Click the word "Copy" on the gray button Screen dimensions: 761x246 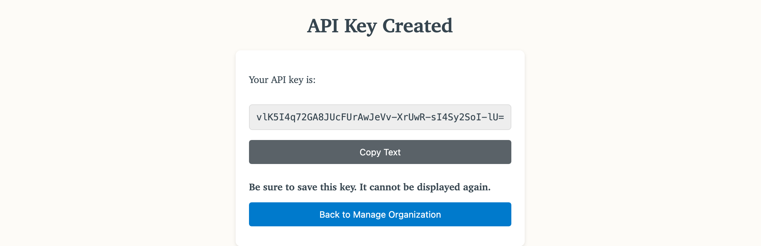370,152
